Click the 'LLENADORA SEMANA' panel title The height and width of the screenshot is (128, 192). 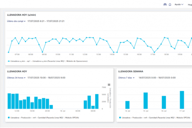coord(131,71)
